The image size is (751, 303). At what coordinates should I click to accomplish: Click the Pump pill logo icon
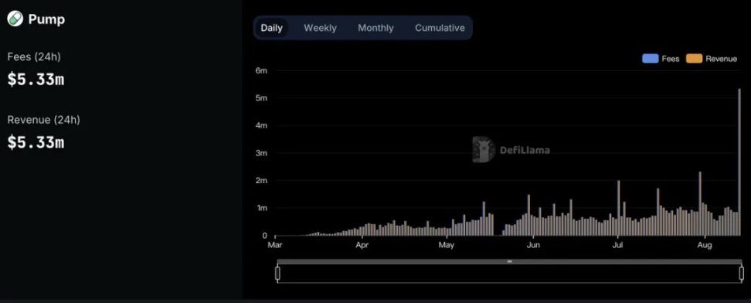(x=15, y=19)
